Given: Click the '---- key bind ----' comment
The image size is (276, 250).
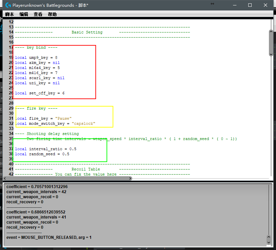Looking at the screenshot, I should [x=36, y=47].
